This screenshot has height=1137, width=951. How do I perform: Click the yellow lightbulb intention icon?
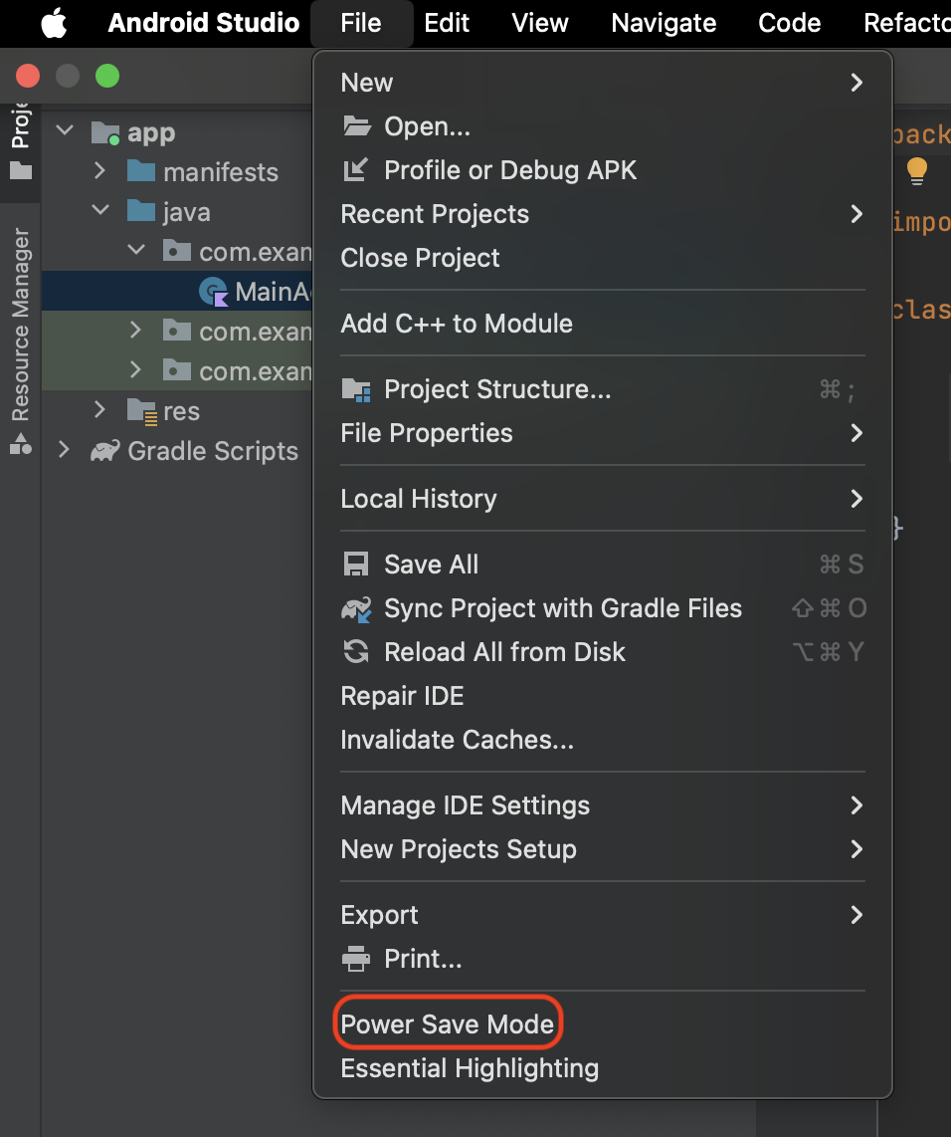916,171
